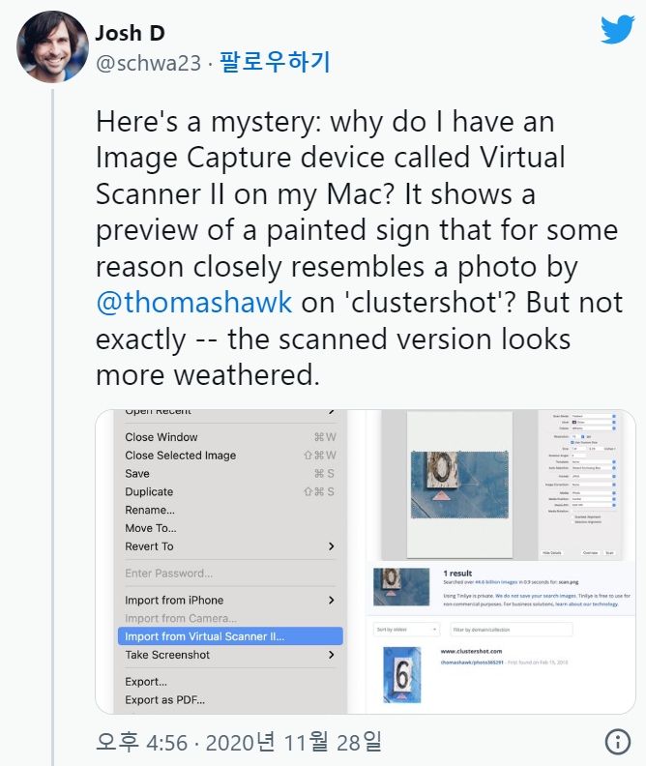Open the Sort by oldest dropdown

tap(405, 630)
